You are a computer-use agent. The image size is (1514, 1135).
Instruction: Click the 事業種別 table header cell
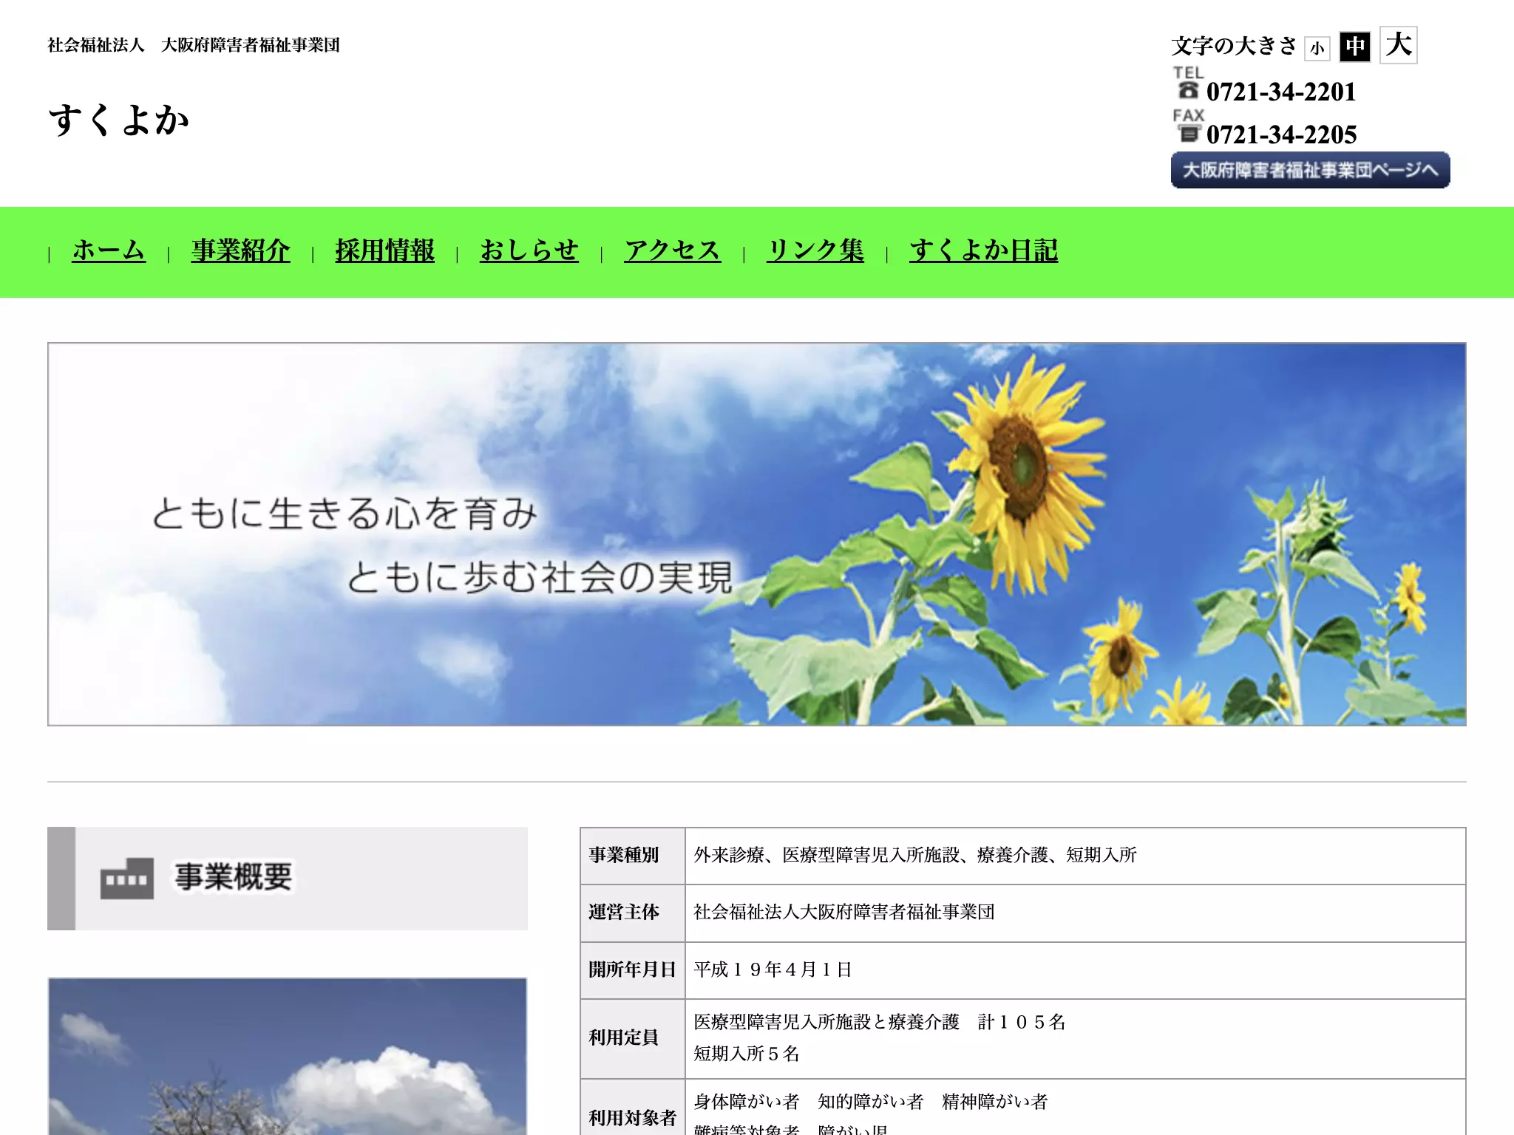[x=633, y=856]
